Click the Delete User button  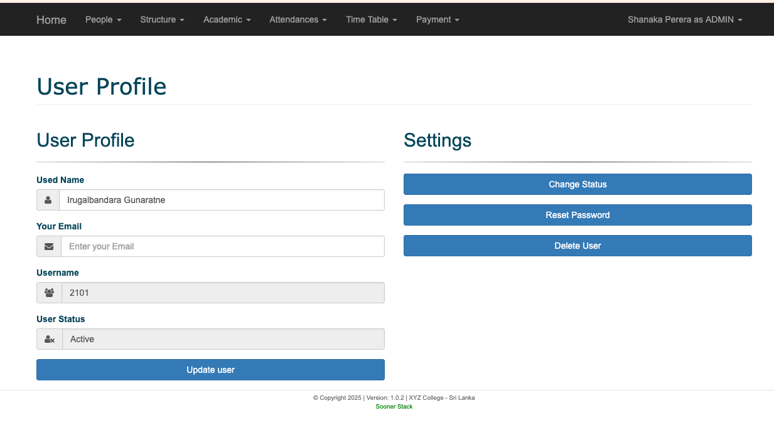pyautogui.click(x=578, y=246)
